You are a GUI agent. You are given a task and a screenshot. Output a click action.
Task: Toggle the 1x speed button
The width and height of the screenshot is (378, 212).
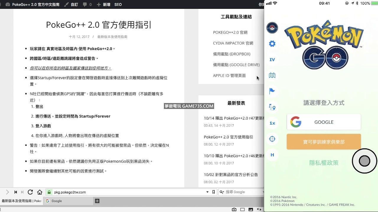[272, 123]
